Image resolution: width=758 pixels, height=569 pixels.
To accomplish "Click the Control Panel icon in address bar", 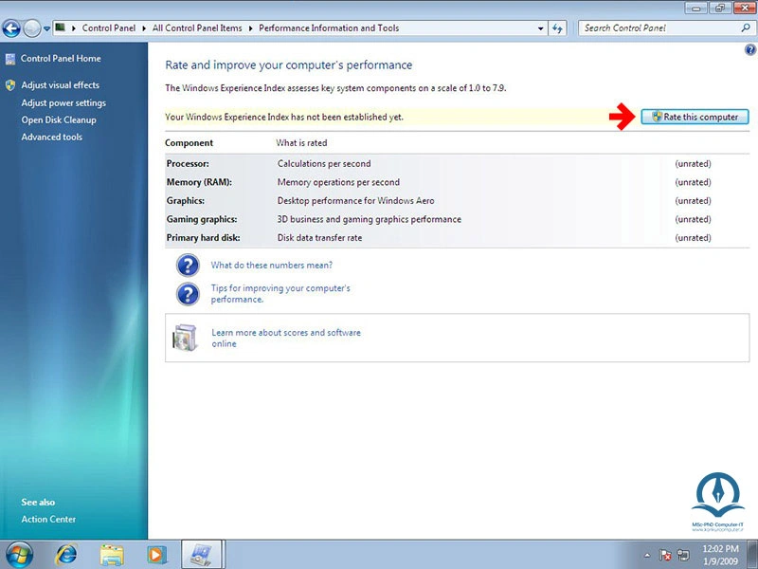I will click(61, 28).
